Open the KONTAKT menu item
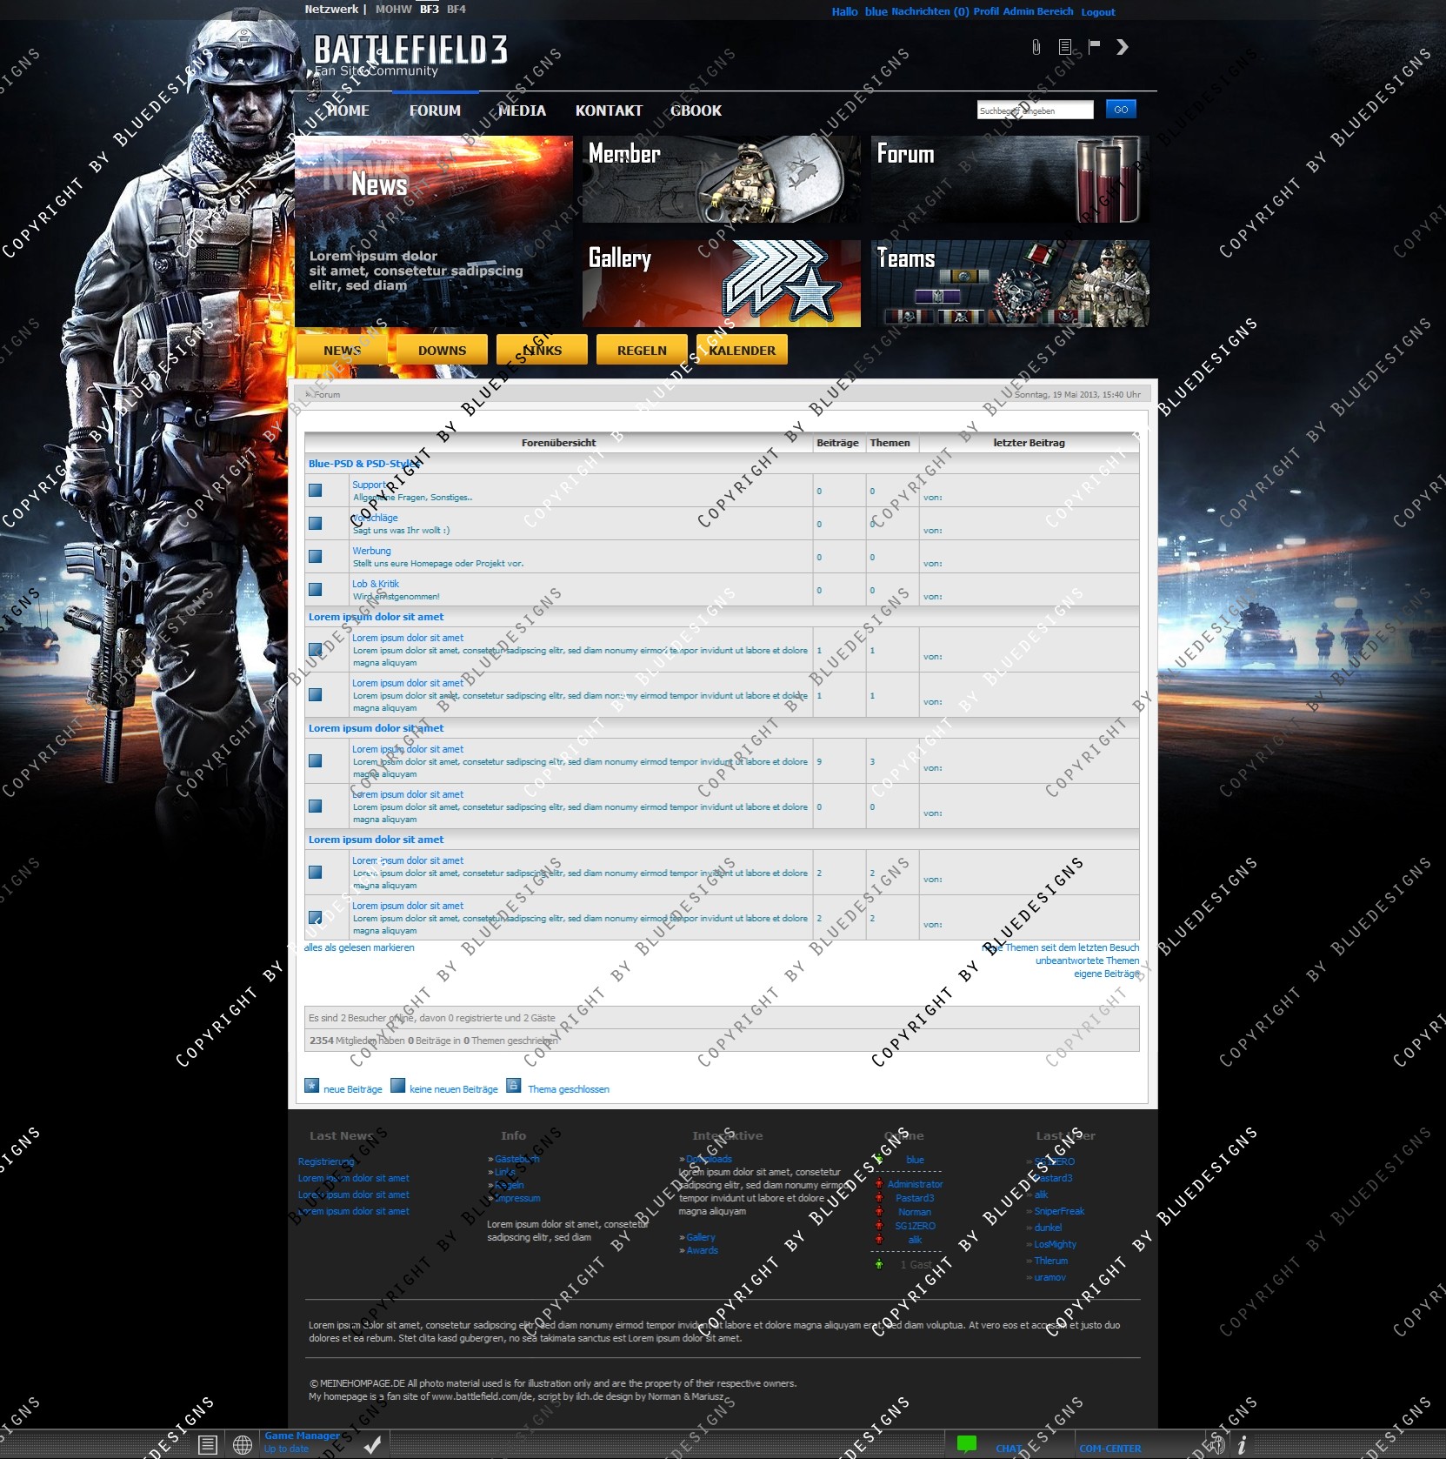 pos(609,110)
